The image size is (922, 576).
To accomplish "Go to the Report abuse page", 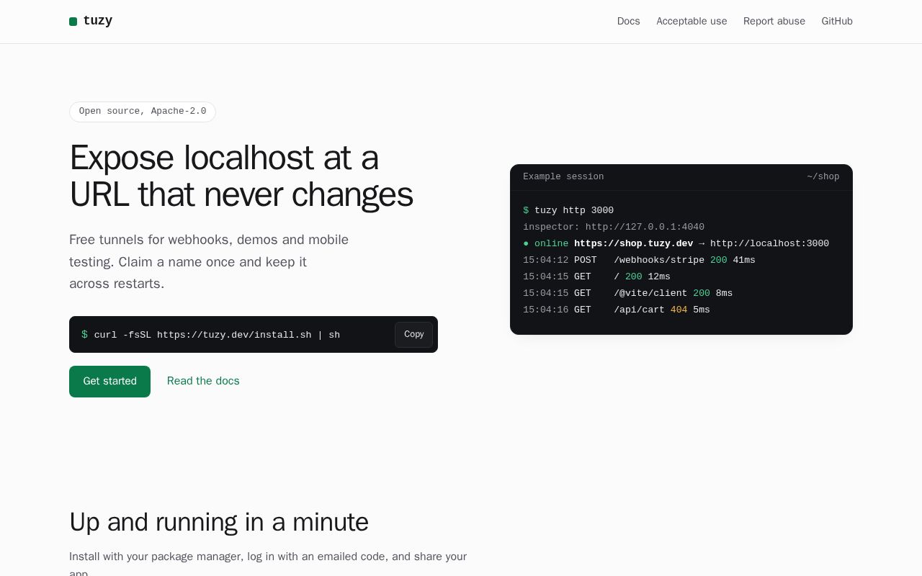I will (x=774, y=22).
